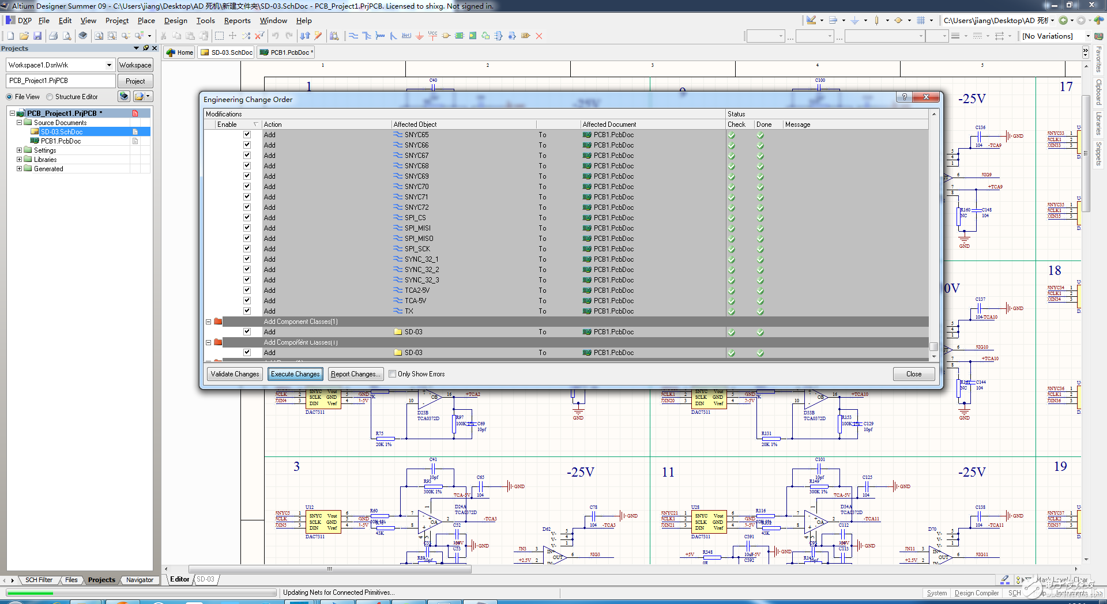Screen dimensions: 1107x604
Task: Select the Place Net Label tool
Action: [x=406, y=36]
